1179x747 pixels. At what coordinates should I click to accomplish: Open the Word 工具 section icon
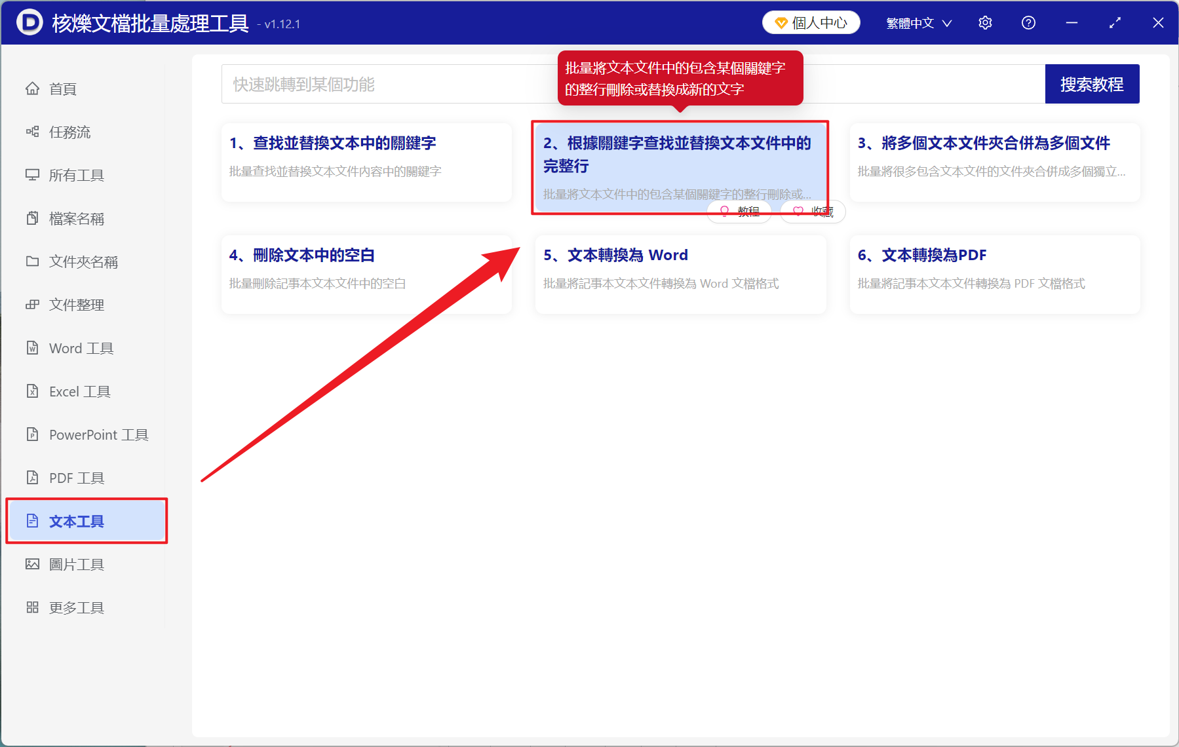click(33, 348)
